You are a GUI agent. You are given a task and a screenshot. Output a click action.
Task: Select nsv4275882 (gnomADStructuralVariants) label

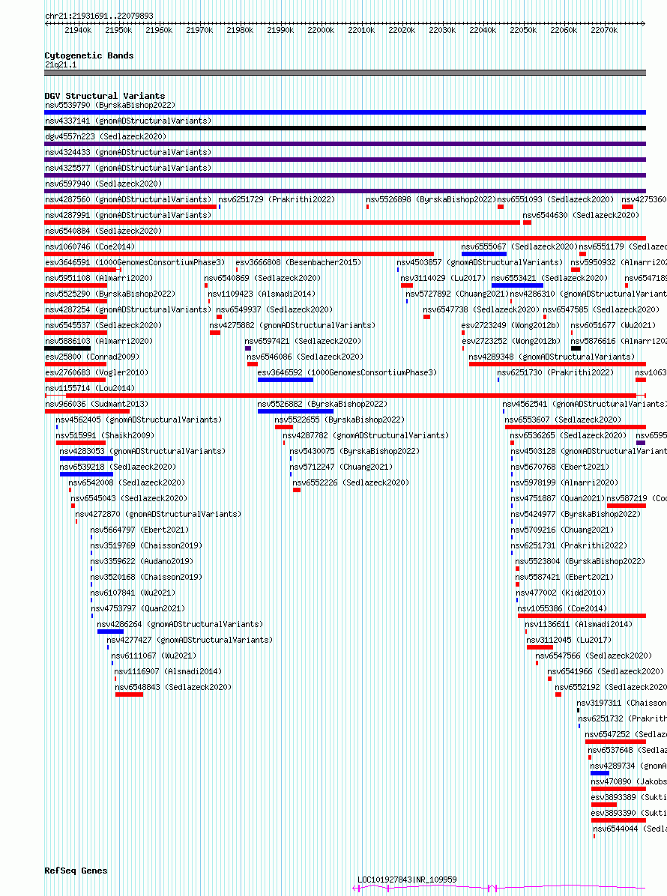click(x=292, y=325)
